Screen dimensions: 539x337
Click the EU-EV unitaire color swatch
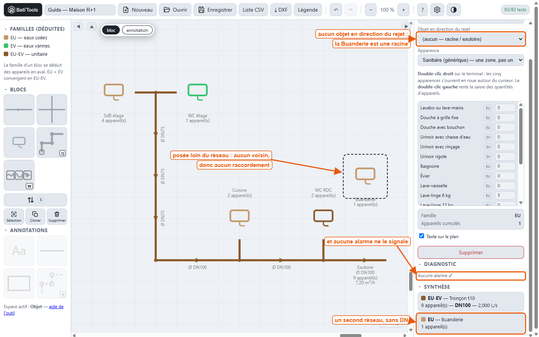(x=6, y=54)
